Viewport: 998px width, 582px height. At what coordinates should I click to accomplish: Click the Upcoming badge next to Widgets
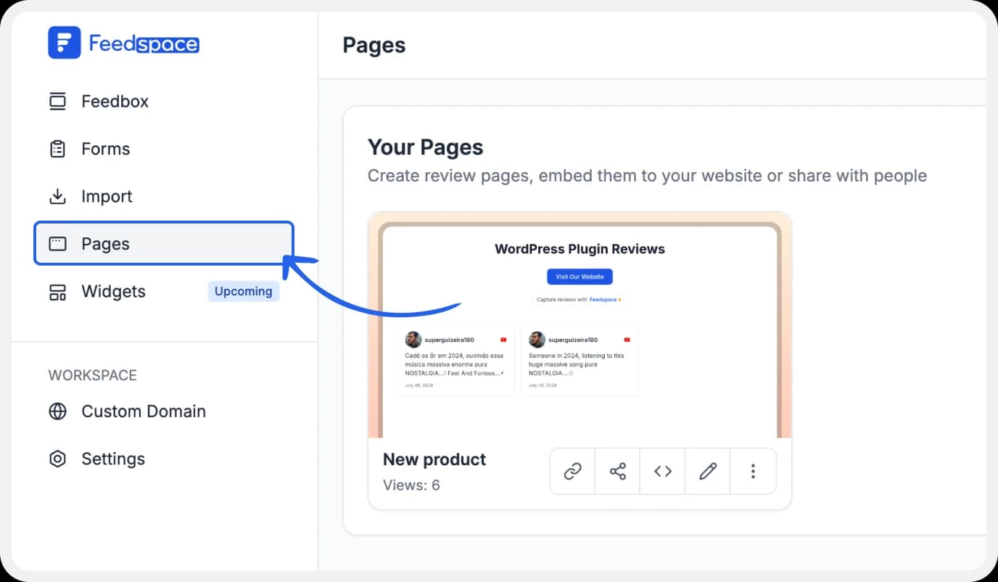click(244, 291)
